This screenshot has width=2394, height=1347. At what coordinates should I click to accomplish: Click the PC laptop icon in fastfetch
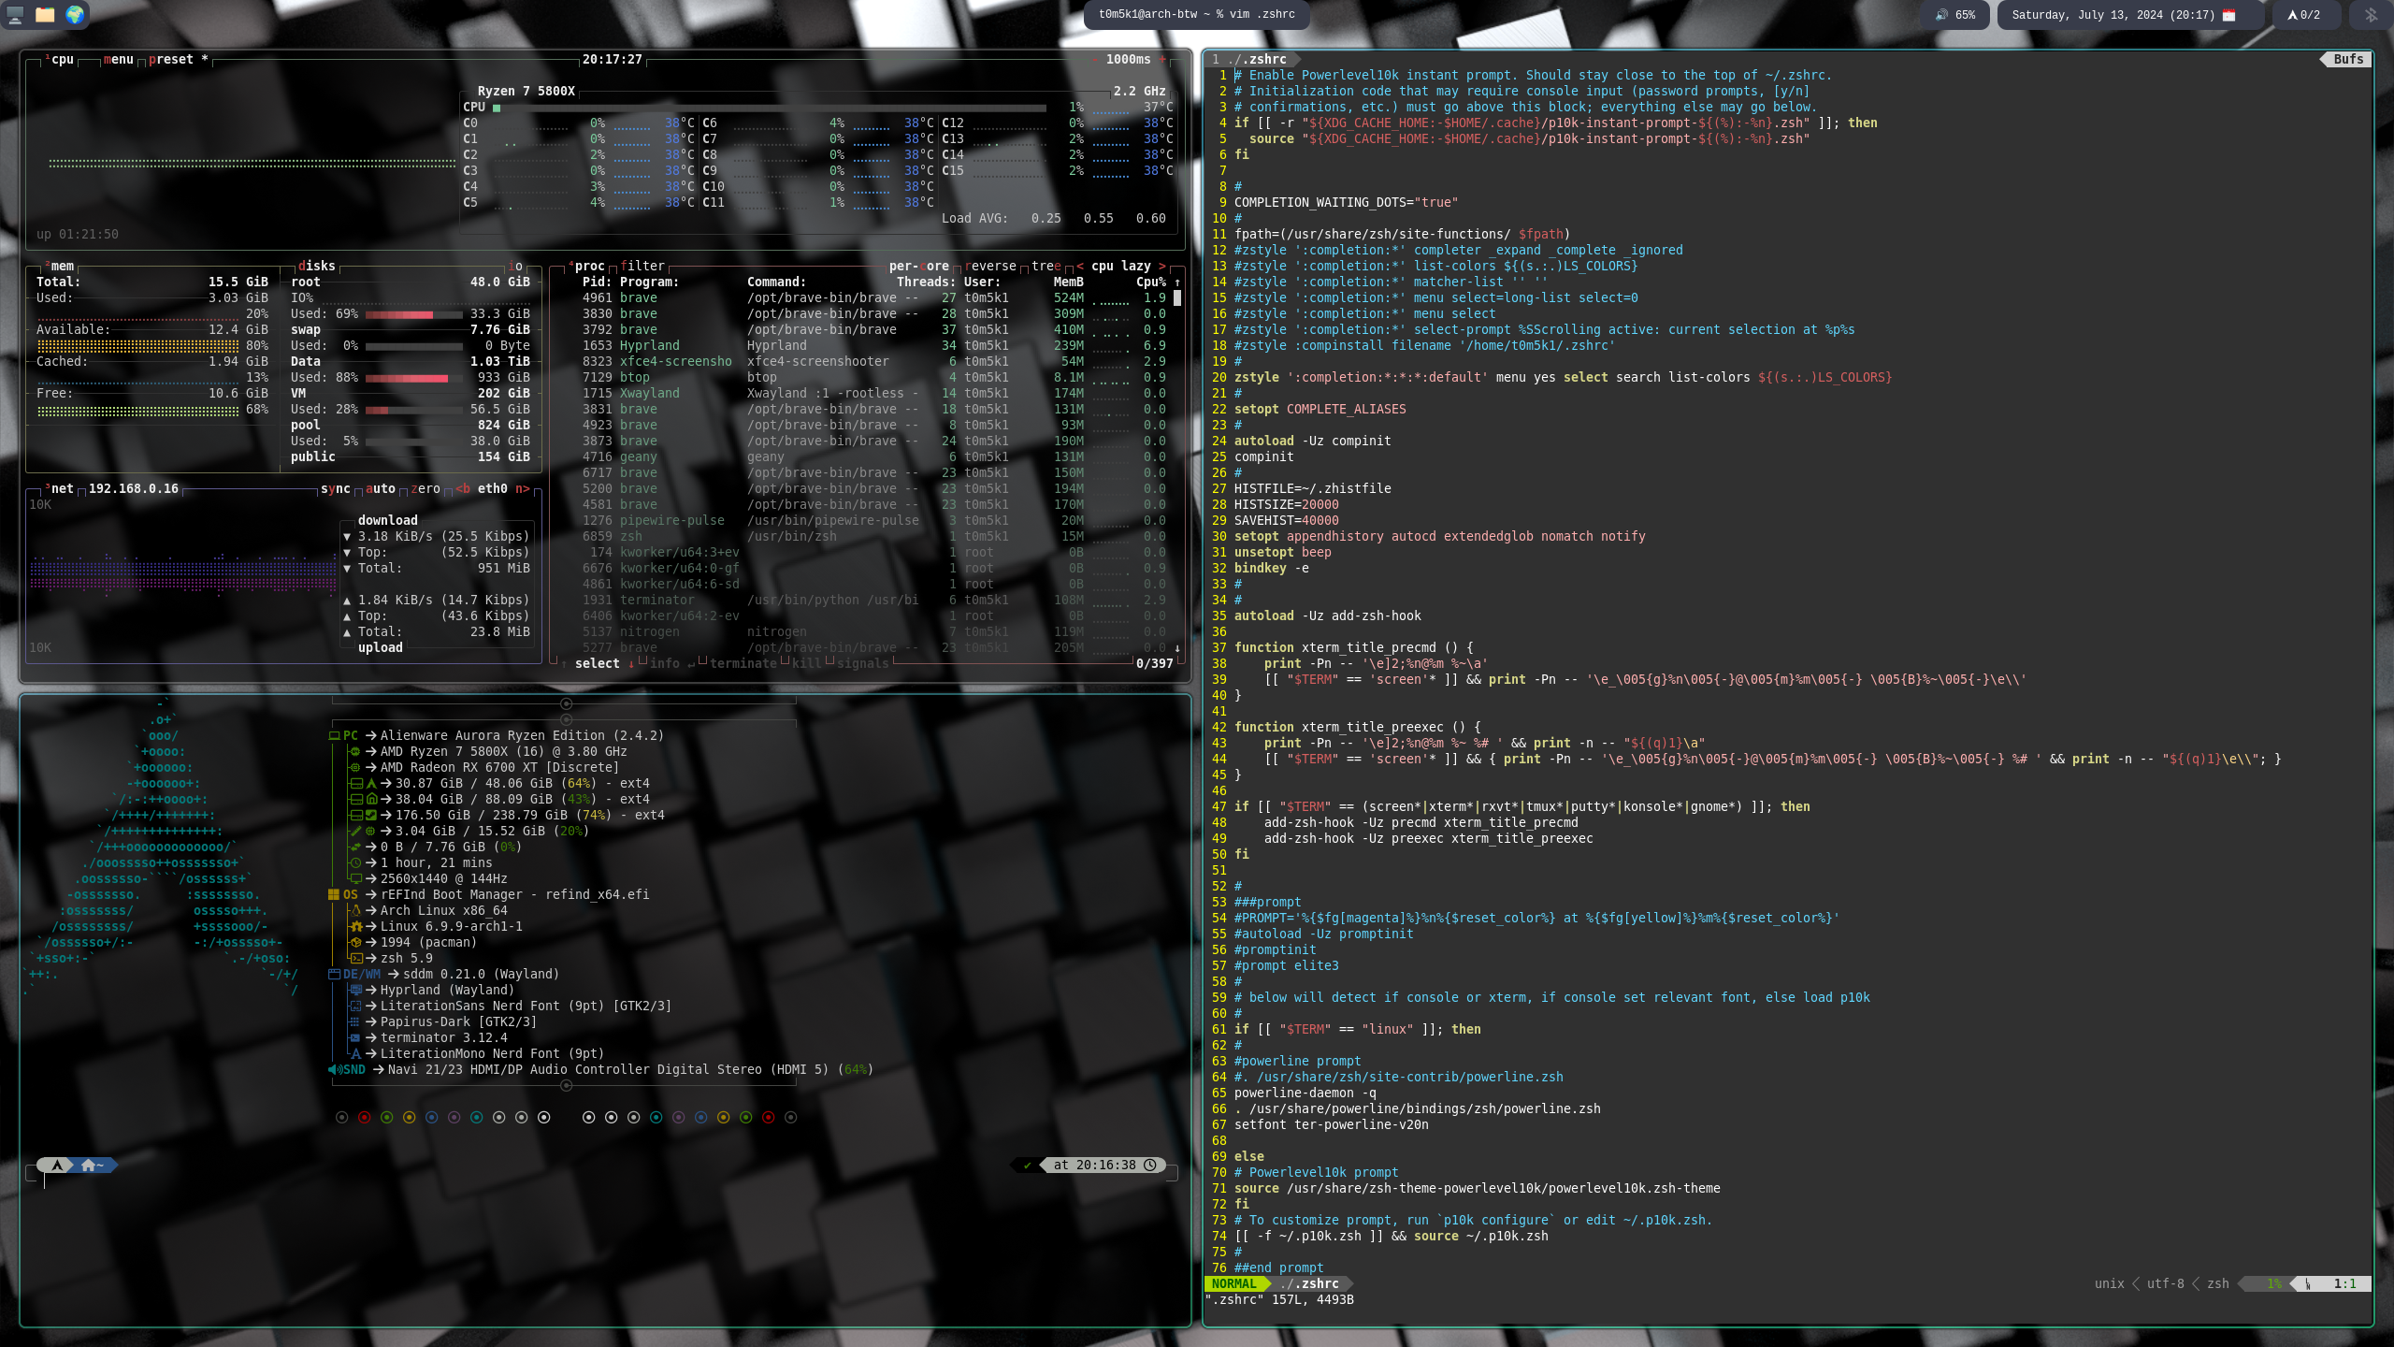(x=334, y=735)
